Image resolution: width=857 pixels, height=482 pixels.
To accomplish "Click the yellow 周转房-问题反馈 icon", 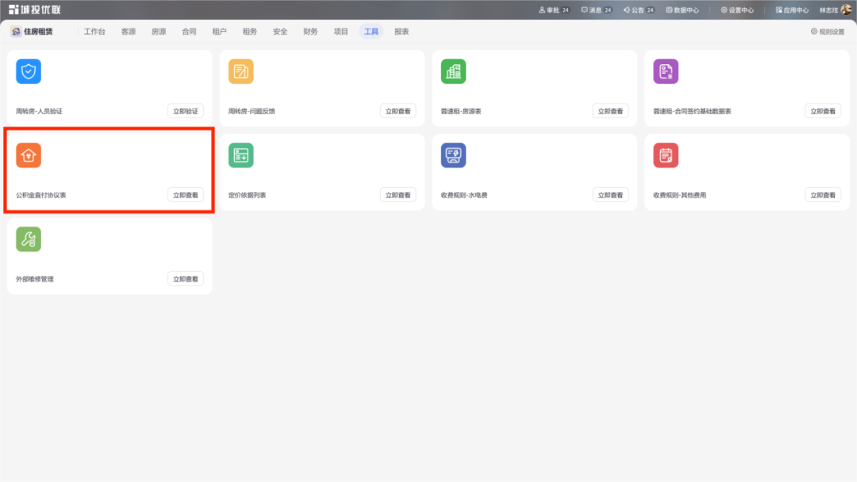I will click(x=241, y=71).
